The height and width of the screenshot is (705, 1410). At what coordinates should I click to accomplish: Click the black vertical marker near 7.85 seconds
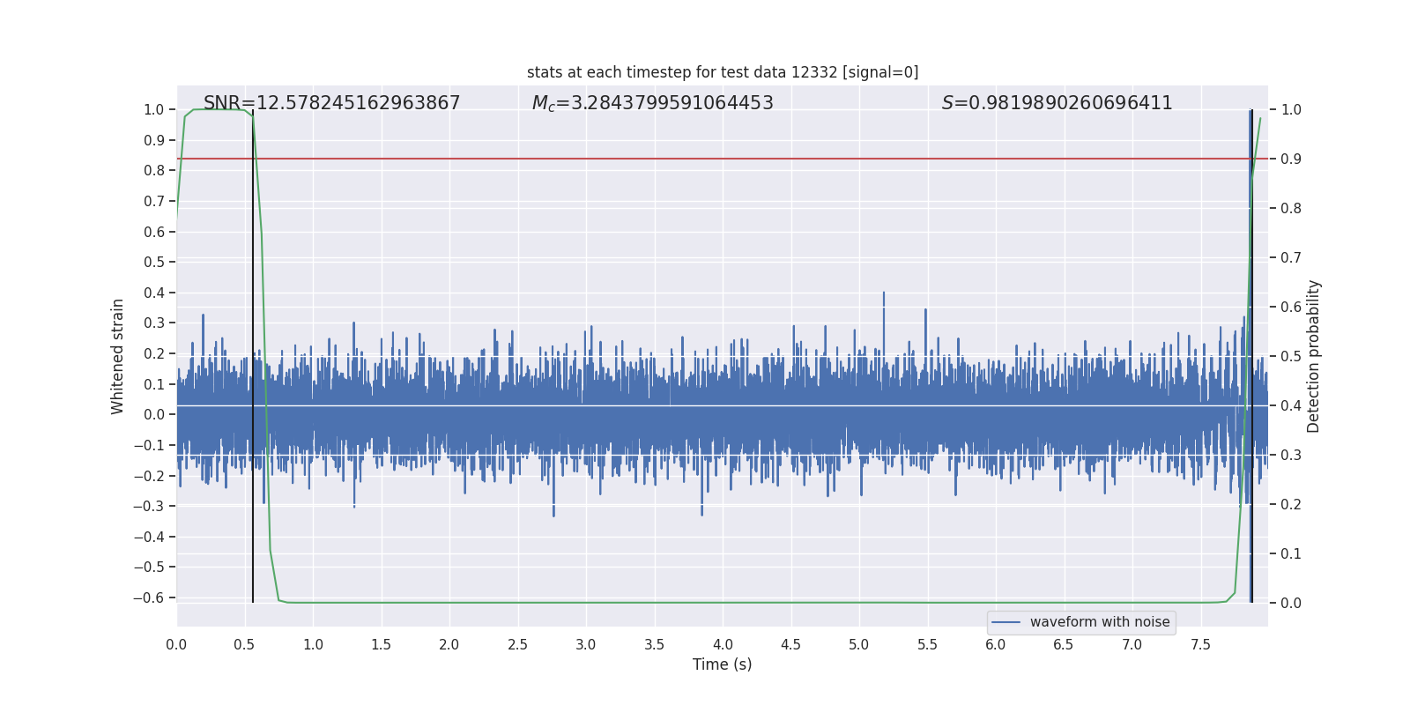coord(1251,356)
